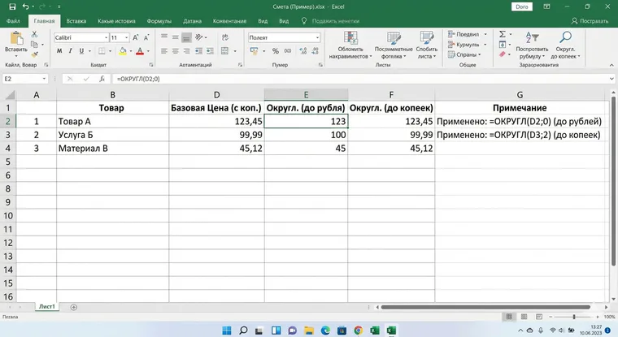The height and width of the screenshot is (337, 618).
Task: Apply yellow fill color bucket
Action: click(x=123, y=51)
